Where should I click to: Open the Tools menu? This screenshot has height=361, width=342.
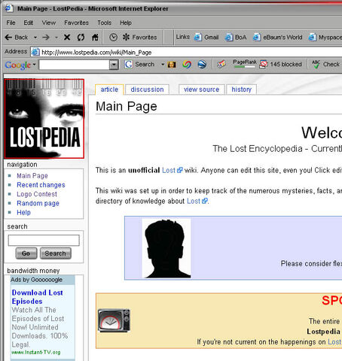pyautogui.click(x=105, y=23)
